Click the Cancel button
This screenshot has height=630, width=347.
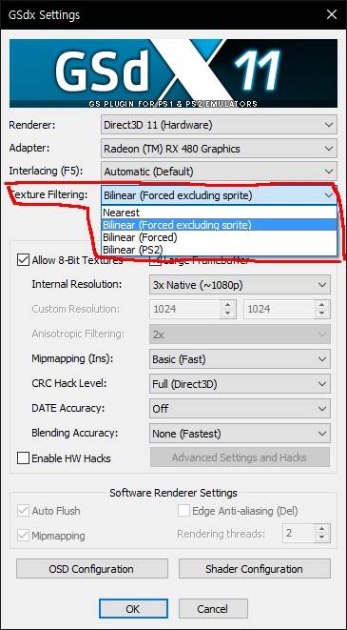[x=213, y=609]
